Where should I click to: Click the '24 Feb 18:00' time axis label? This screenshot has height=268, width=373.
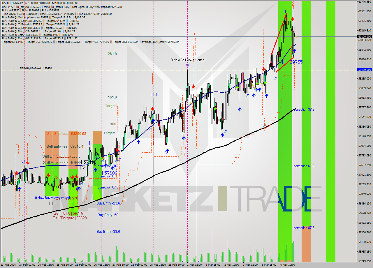[45, 265]
